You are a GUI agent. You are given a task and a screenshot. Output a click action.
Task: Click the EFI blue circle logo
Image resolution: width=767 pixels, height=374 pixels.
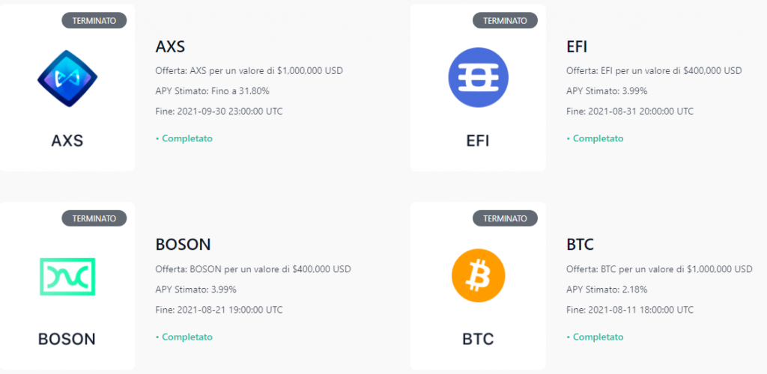coord(478,78)
